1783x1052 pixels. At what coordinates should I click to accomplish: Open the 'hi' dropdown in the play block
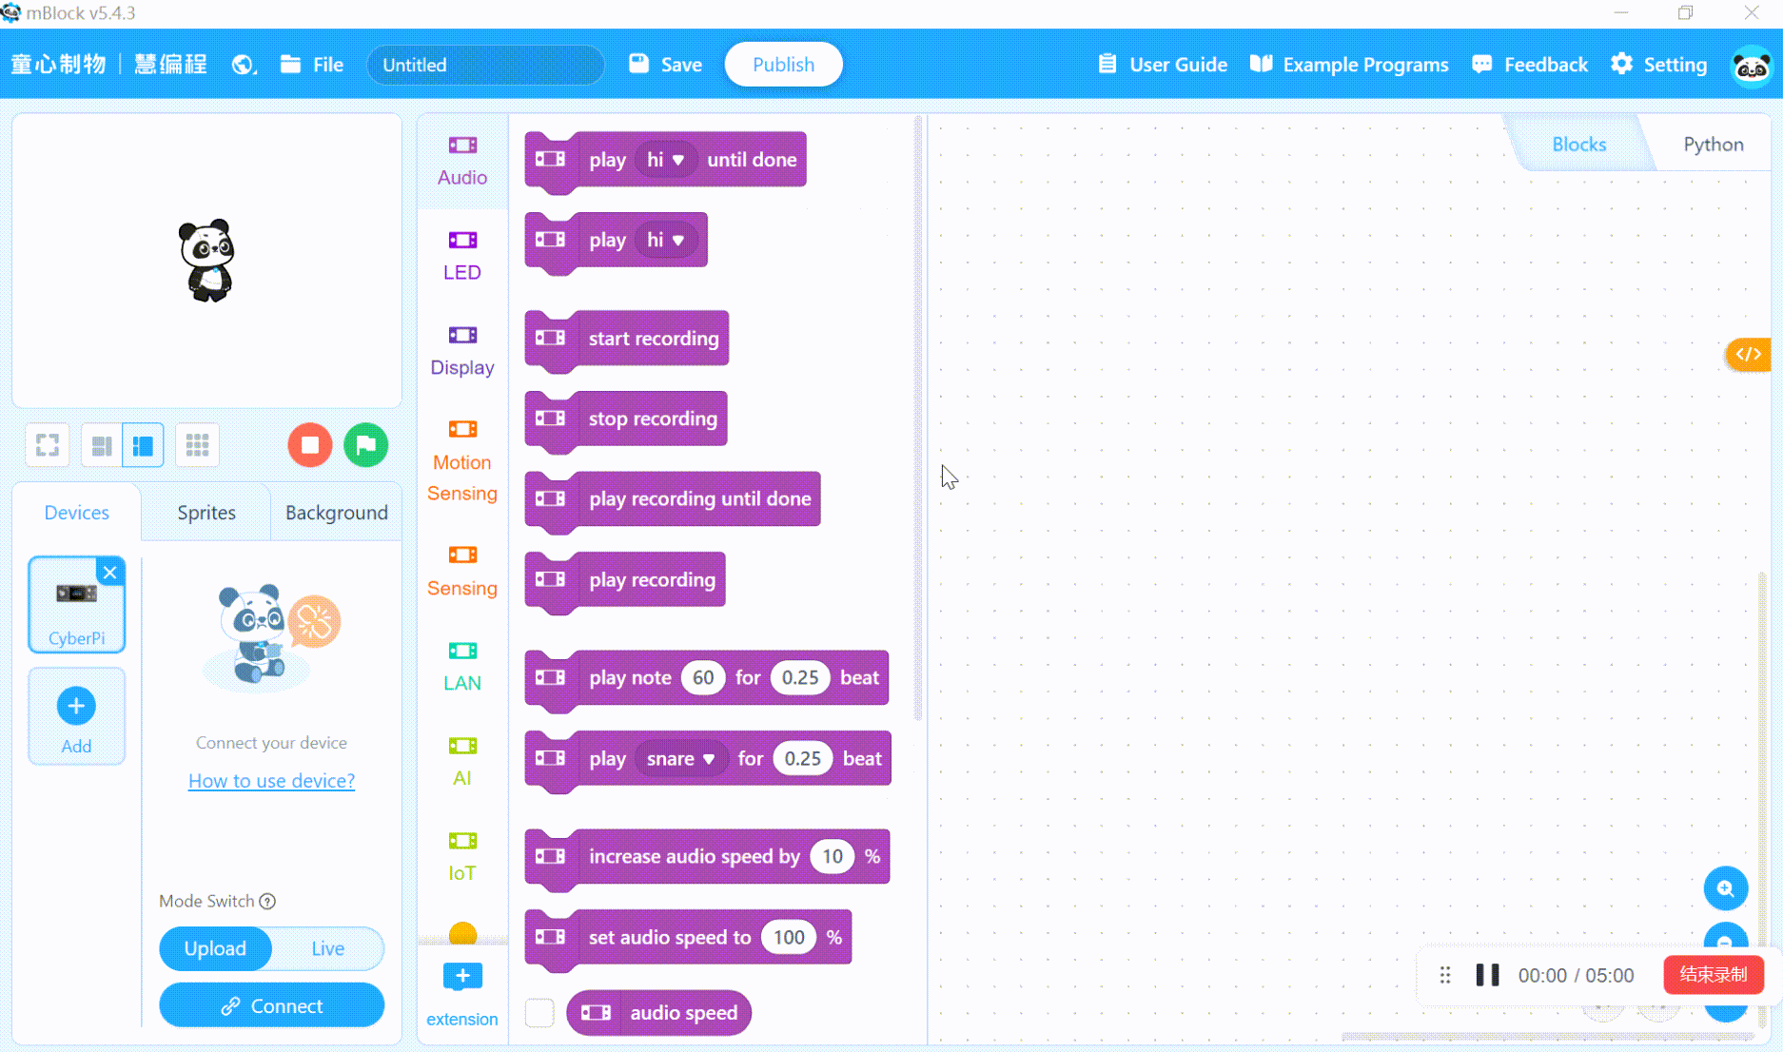[668, 240]
